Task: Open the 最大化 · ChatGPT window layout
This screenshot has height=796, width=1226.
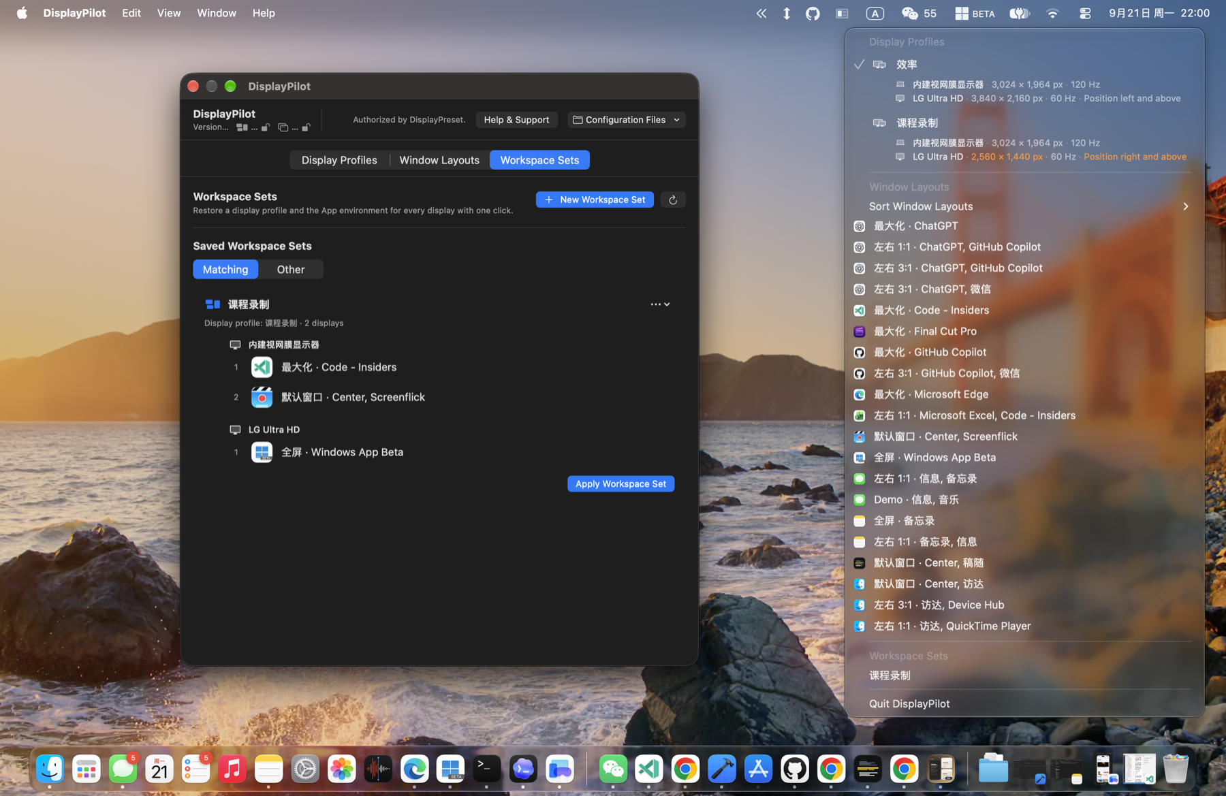Action: (1024, 226)
